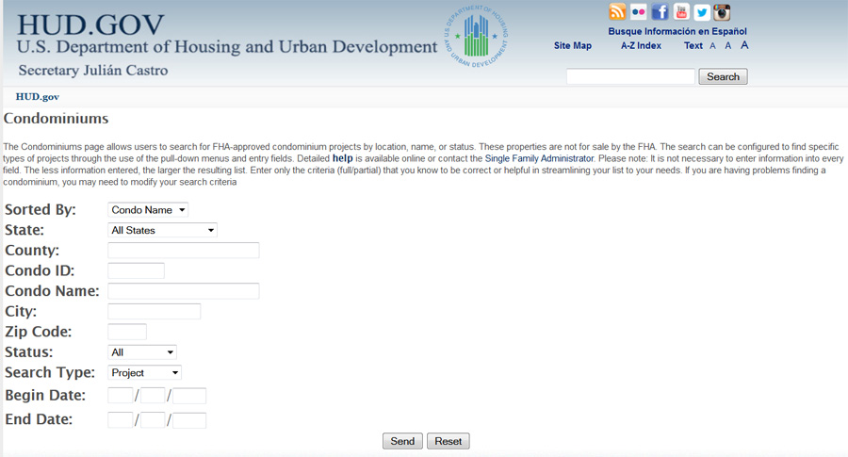Open the Sorted By dropdown
The height and width of the screenshot is (457, 848).
[148, 210]
